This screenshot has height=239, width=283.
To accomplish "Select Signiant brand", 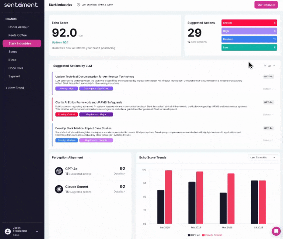I will click(x=14, y=76).
